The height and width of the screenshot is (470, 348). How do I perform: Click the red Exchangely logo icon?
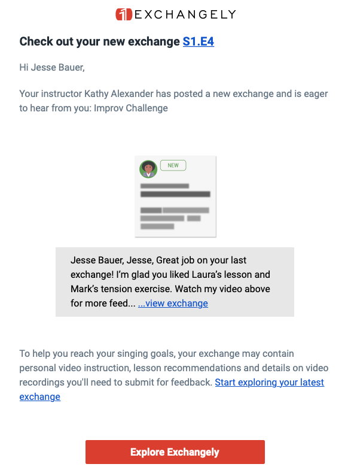(124, 14)
